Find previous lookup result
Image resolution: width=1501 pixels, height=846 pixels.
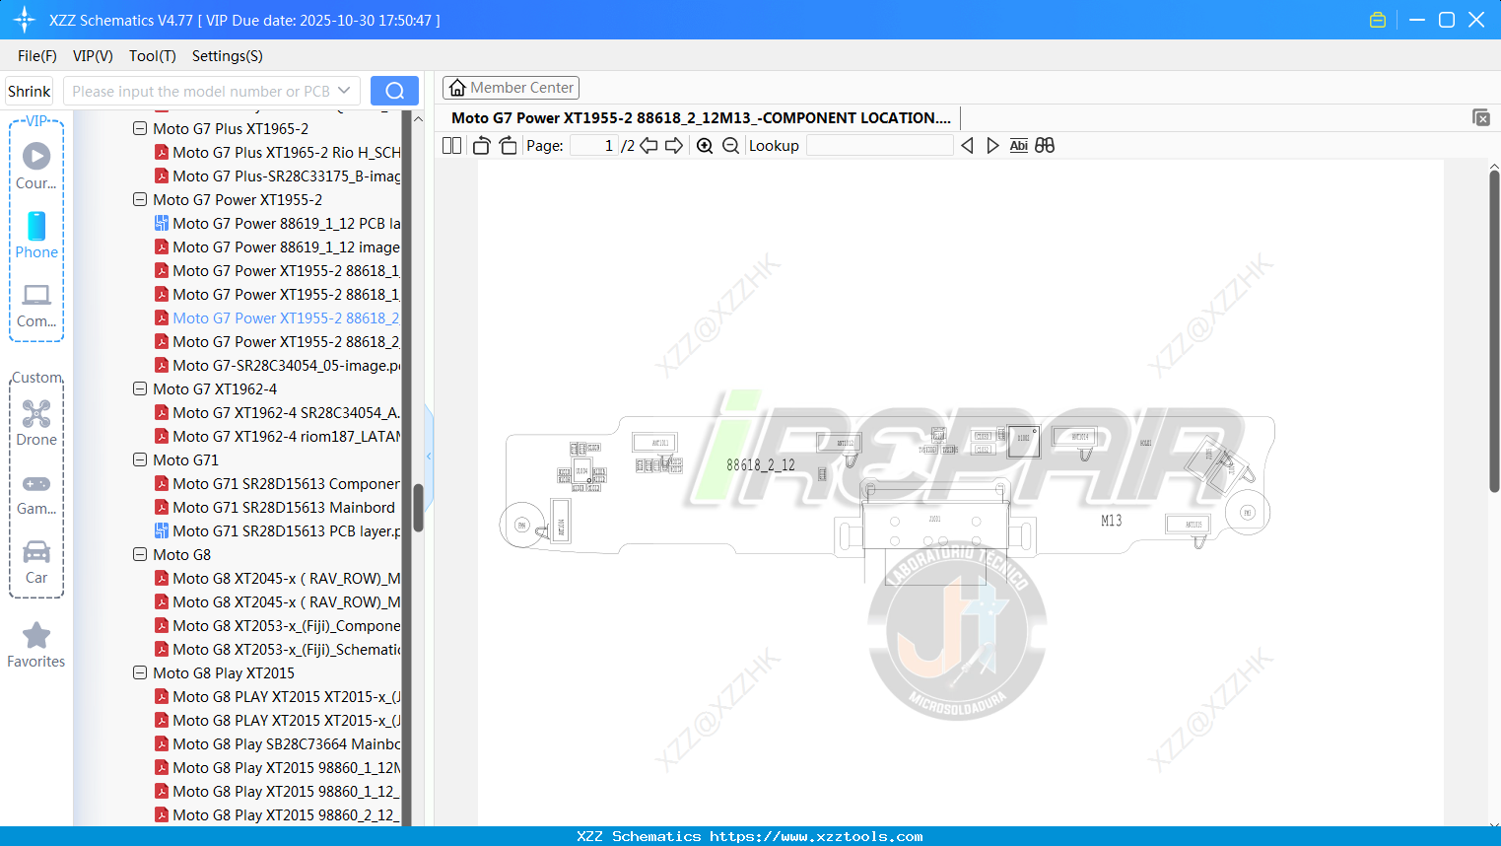click(967, 146)
